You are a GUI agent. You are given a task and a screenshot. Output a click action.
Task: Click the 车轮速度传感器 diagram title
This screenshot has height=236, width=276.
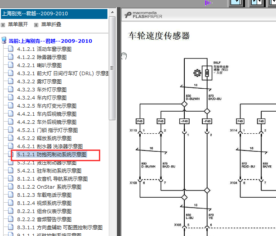pyautogui.click(x=159, y=36)
